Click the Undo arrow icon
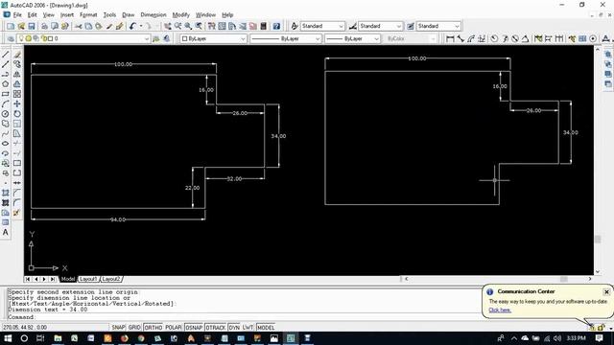 tap(132, 26)
